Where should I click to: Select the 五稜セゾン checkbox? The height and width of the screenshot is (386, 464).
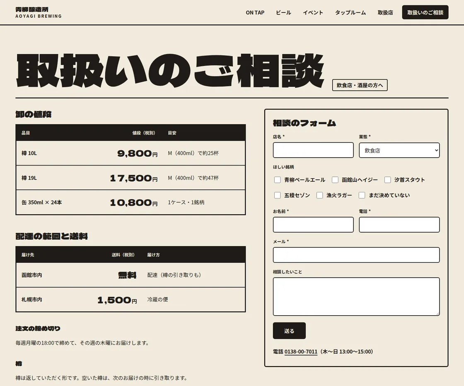277,195
